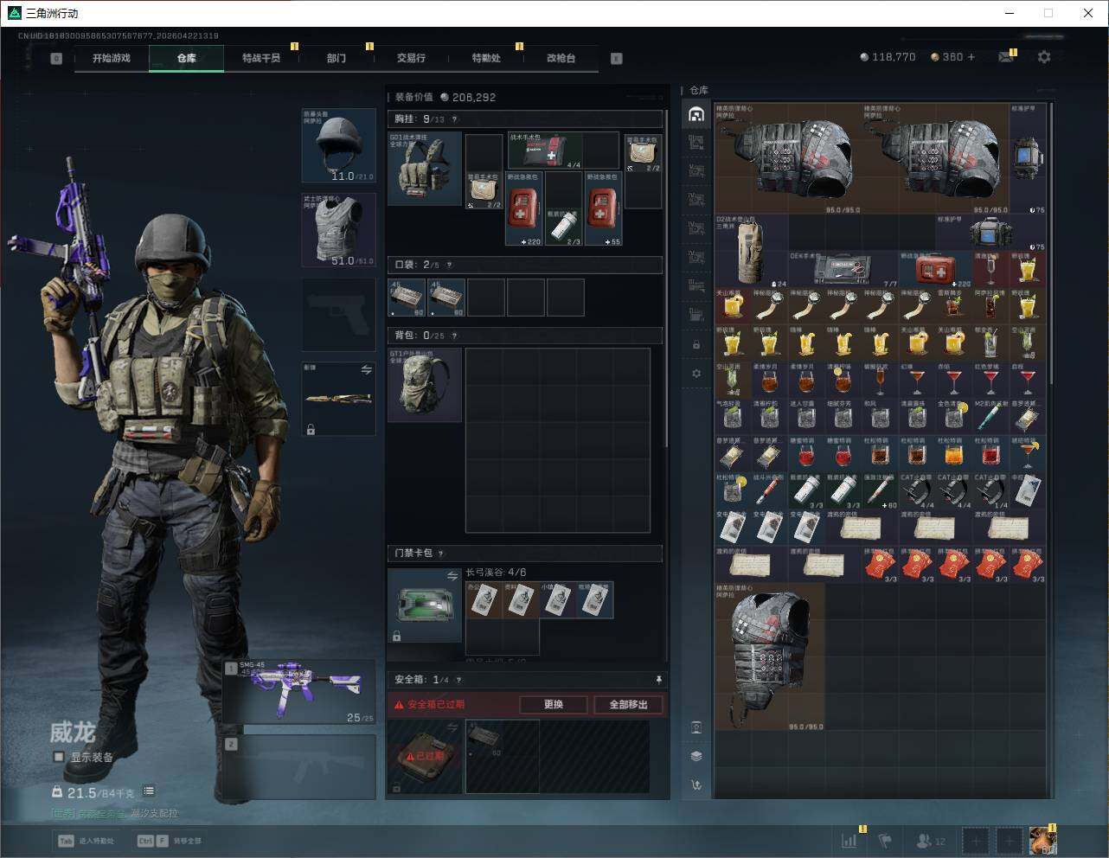Click the help icon next to 背包
This screenshot has height=858, width=1109.
(454, 336)
